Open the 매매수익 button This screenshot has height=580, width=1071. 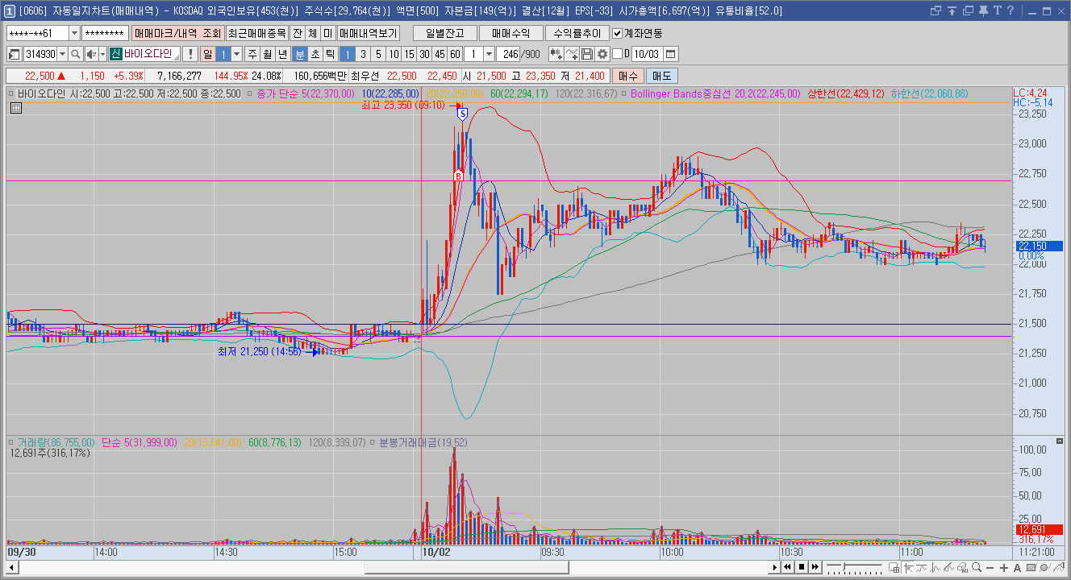click(510, 33)
